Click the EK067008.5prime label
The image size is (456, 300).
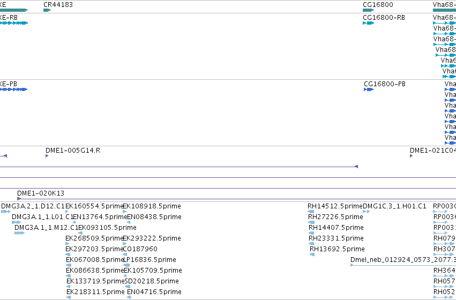click(x=95, y=260)
